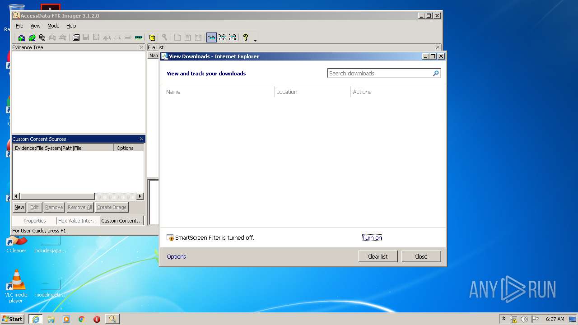Open the File menu in FTK Imager

[19, 26]
